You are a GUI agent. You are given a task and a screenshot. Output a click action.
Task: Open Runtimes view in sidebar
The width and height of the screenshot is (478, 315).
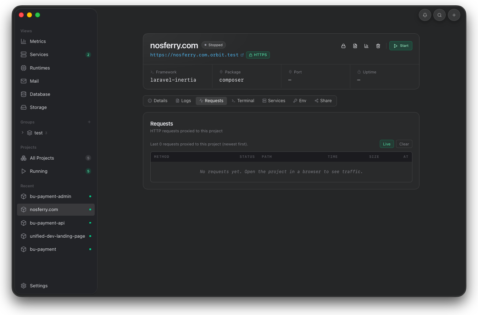click(x=56, y=68)
